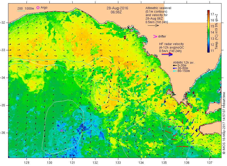Click the '(0.1m contours)' text
This screenshot has height=166, width=227.
point(156,12)
